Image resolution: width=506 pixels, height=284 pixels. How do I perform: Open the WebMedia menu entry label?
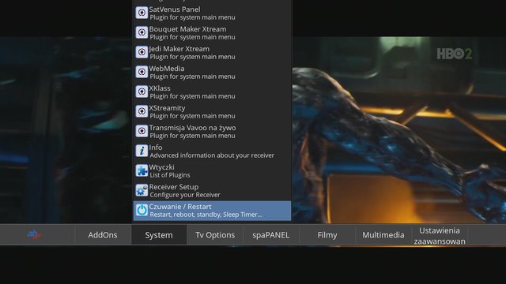point(167,69)
